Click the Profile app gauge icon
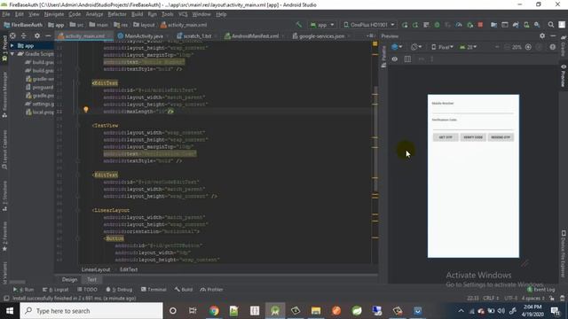This screenshot has height=319, width=568. (x=459, y=25)
